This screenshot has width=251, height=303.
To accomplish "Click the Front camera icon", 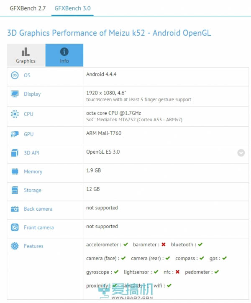I will (15, 227).
